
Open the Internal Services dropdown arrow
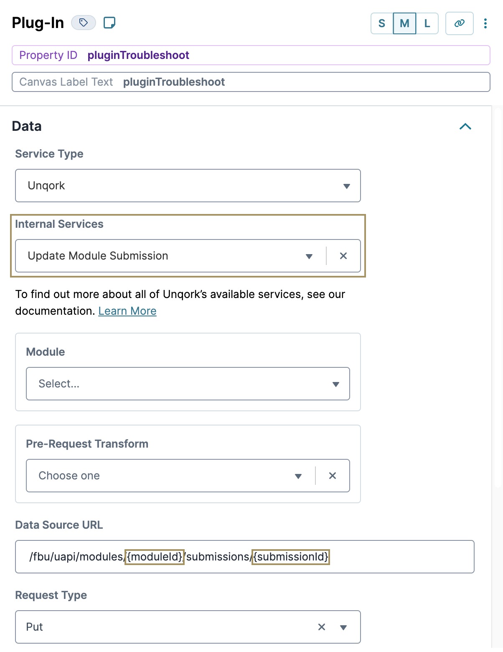tap(309, 256)
